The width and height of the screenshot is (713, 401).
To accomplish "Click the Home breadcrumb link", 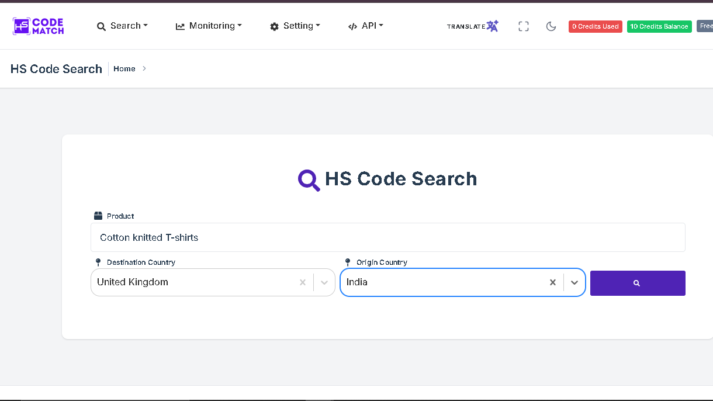I will [x=124, y=69].
